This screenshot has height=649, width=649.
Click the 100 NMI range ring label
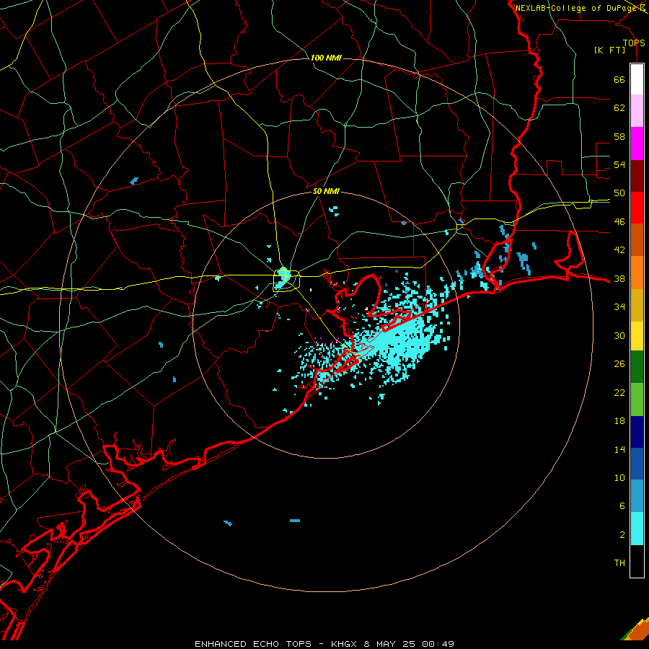[x=326, y=58]
